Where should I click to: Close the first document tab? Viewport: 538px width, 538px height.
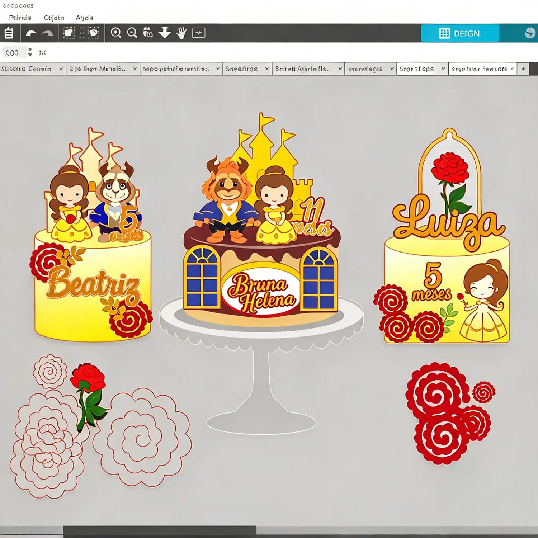[x=61, y=69]
